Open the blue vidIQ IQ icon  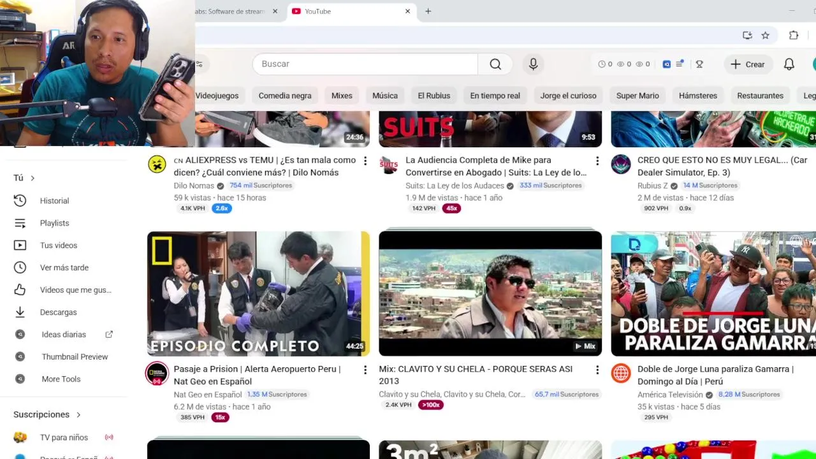pos(667,64)
